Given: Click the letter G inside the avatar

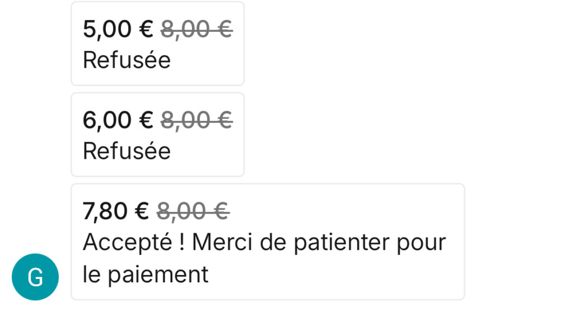Looking at the screenshot, I should point(35,277).
